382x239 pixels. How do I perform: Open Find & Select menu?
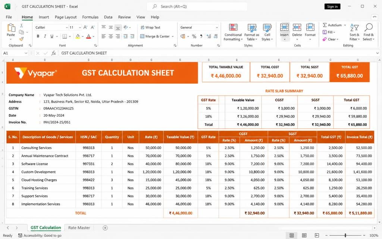368,32
